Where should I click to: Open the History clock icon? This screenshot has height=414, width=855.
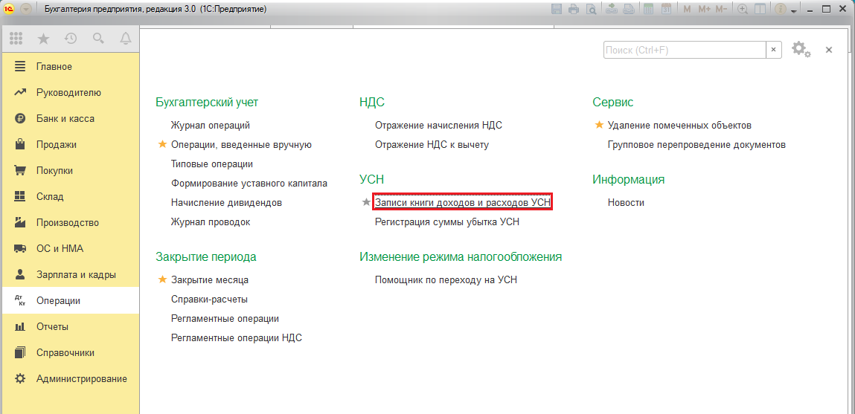(x=71, y=38)
